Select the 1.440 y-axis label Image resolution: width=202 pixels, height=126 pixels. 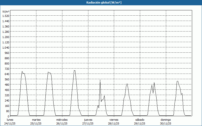(6, 21)
